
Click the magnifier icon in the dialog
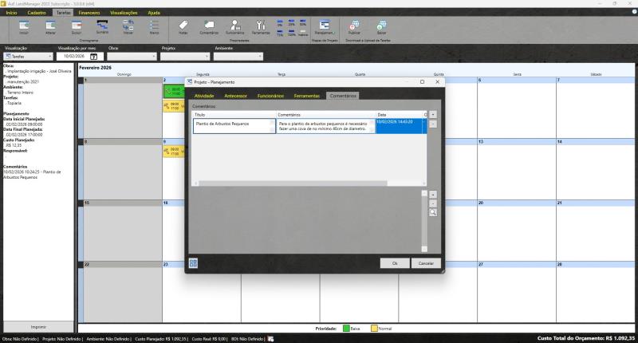[433, 212]
